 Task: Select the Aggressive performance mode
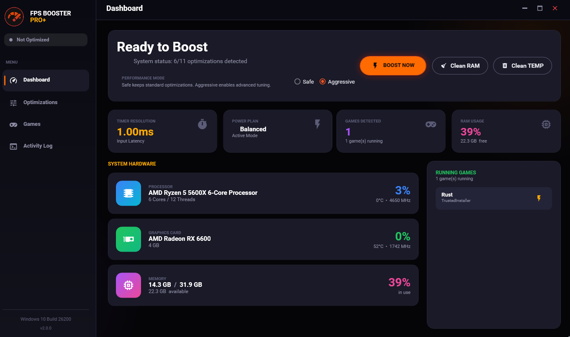point(322,82)
